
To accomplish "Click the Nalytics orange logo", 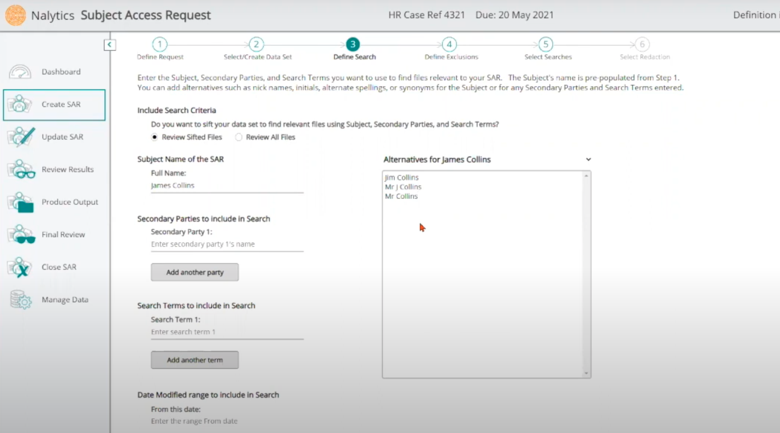I will pos(15,15).
